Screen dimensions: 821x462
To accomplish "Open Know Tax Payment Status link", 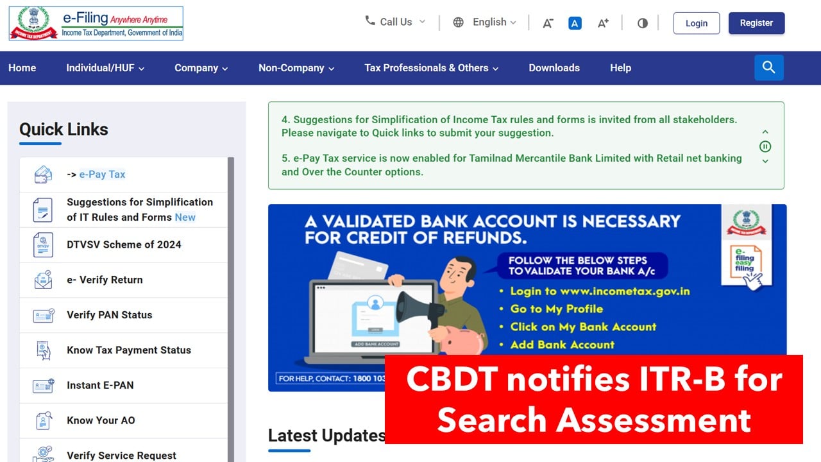I will tap(129, 350).
